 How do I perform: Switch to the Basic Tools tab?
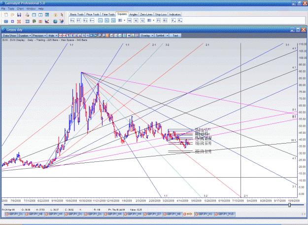click(x=77, y=14)
